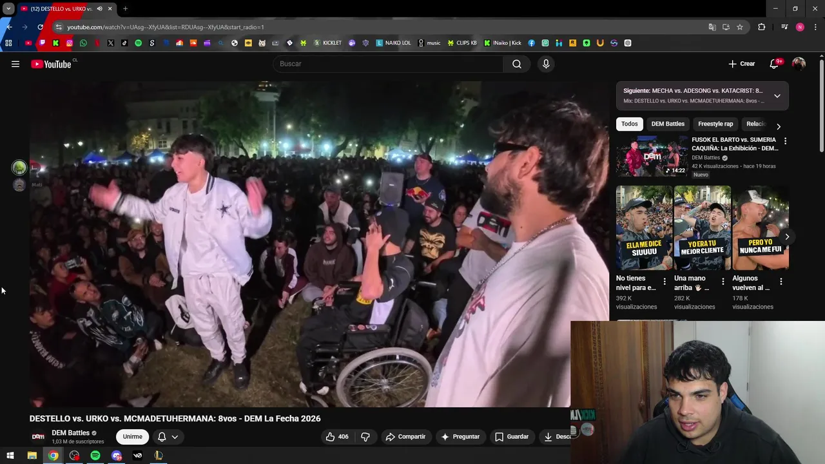Click the page vertical scrollbar
Image resolution: width=825 pixels, height=464 pixels.
pos(821,106)
